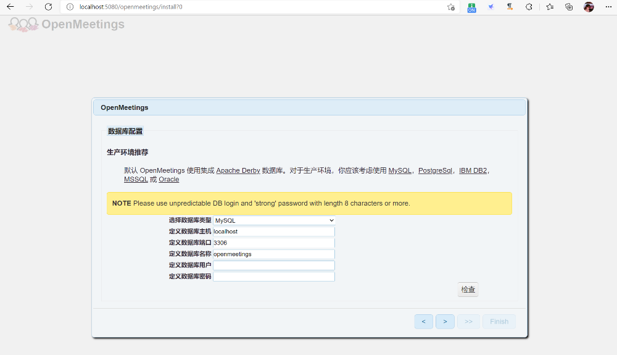The width and height of the screenshot is (617, 355).
Task: Open the collections icon
Action: coord(569,7)
